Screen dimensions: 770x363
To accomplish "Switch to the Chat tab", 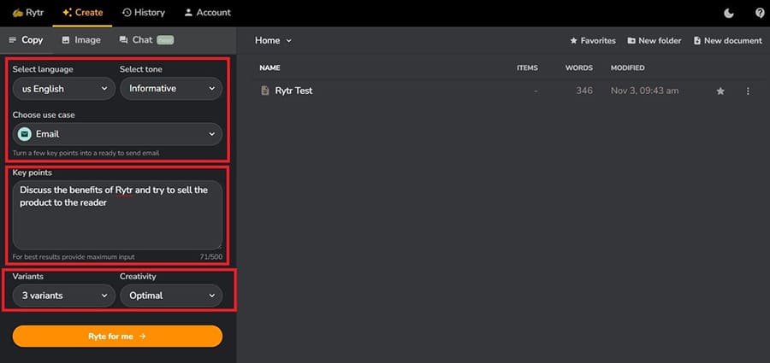I will click(x=146, y=40).
